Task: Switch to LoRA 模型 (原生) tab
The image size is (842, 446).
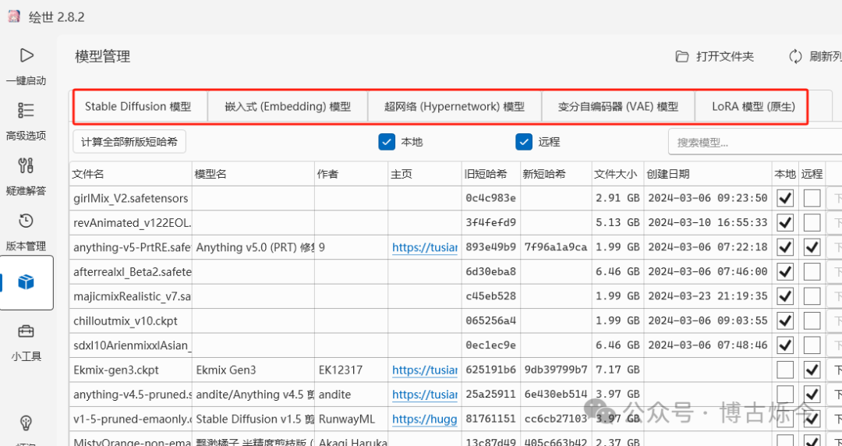Action: click(x=753, y=106)
